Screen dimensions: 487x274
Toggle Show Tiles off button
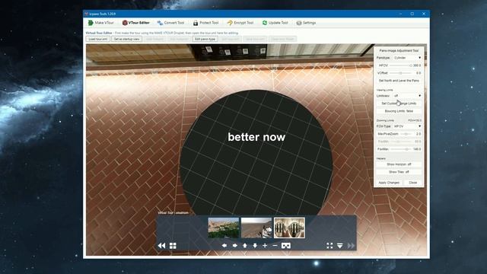[399, 172]
